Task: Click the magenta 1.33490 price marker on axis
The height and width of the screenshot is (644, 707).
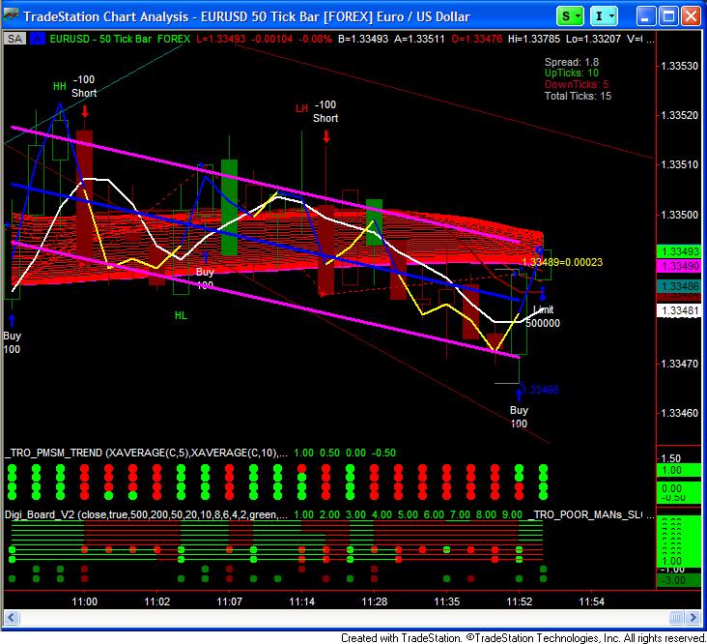Action: (x=678, y=266)
